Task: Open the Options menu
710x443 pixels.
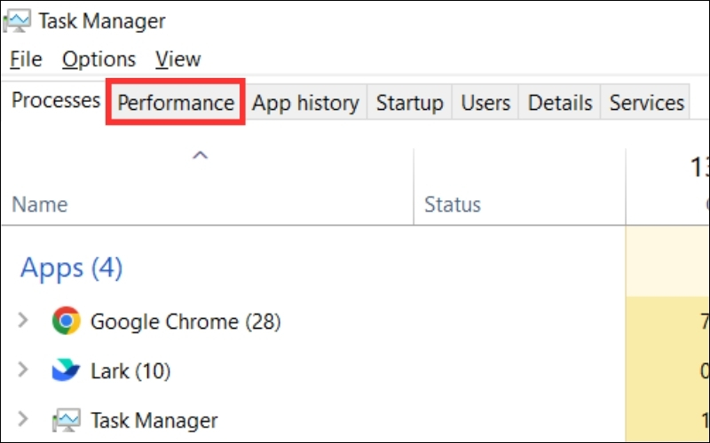Action: pyautogui.click(x=99, y=59)
